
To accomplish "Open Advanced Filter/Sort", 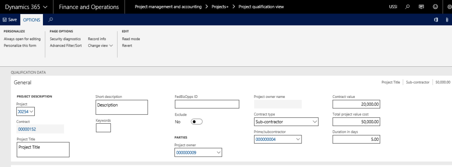I will (66, 46).
